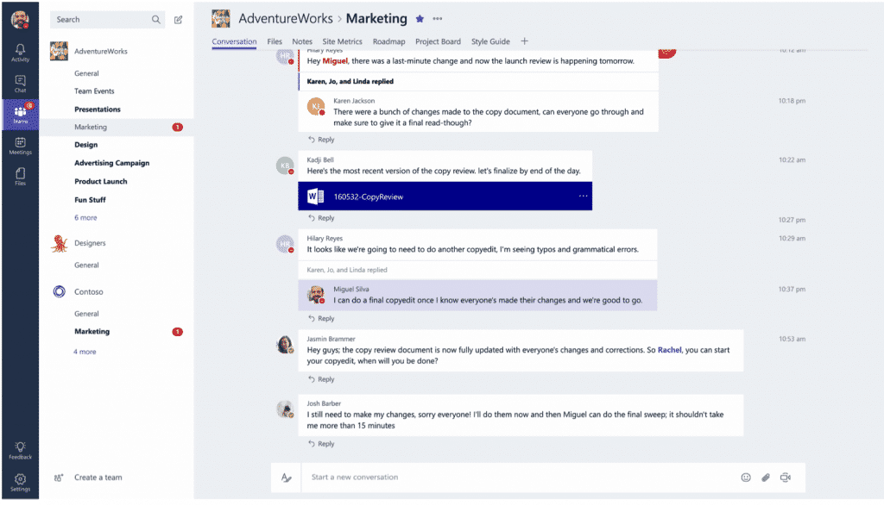Start a video meeting from compose box
Screen dimensions: 884x506
tap(786, 478)
